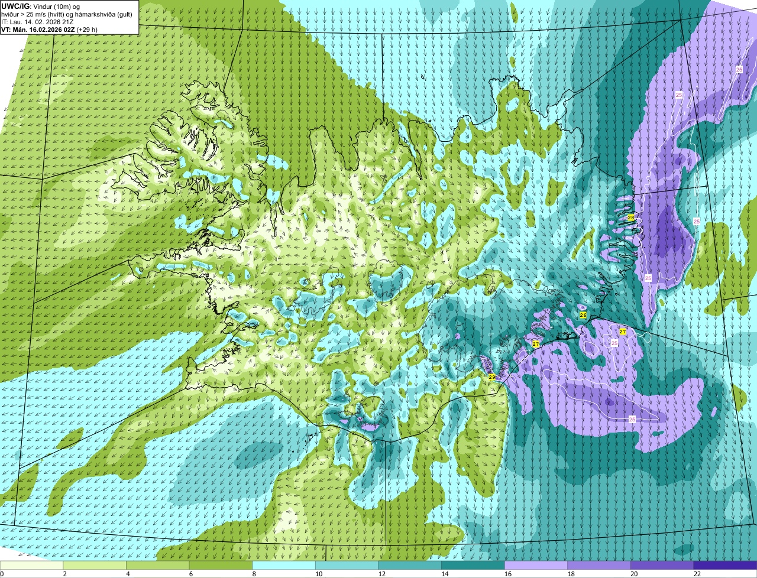Image resolution: width=757 pixels, height=578 pixels.
Task: Click the legend tick label 10
Action: coord(318,574)
